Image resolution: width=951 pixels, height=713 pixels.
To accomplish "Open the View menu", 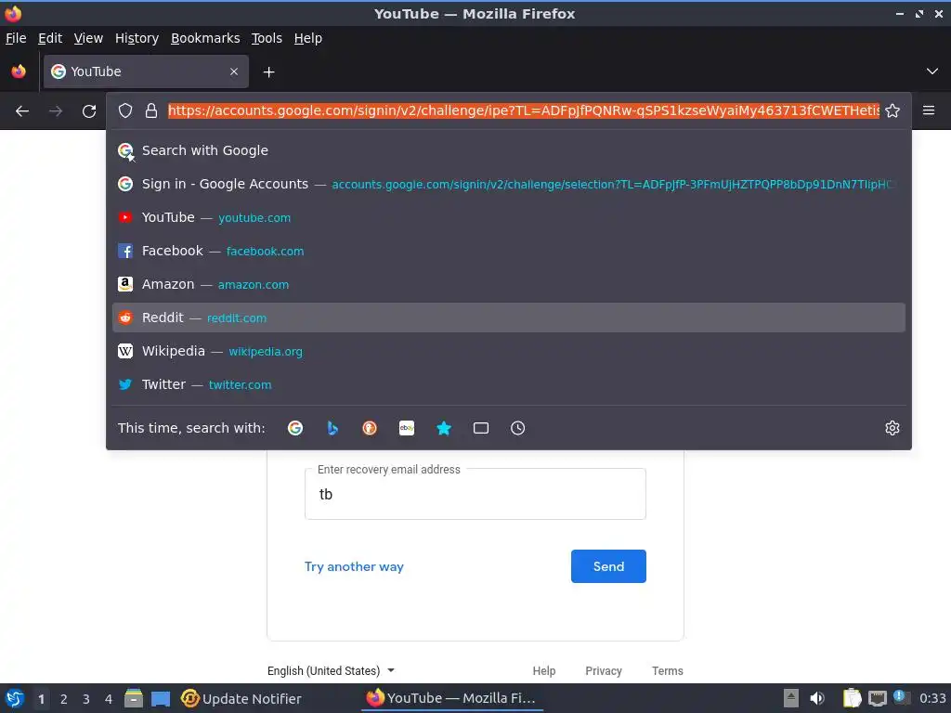I will 88,38.
